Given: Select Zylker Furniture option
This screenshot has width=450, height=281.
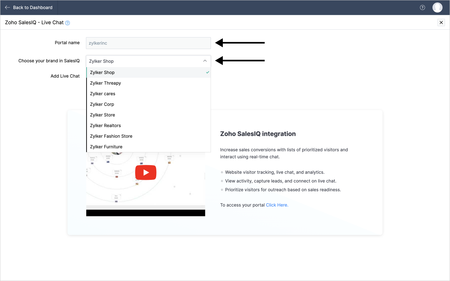Looking at the screenshot, I should pos(149,147).
